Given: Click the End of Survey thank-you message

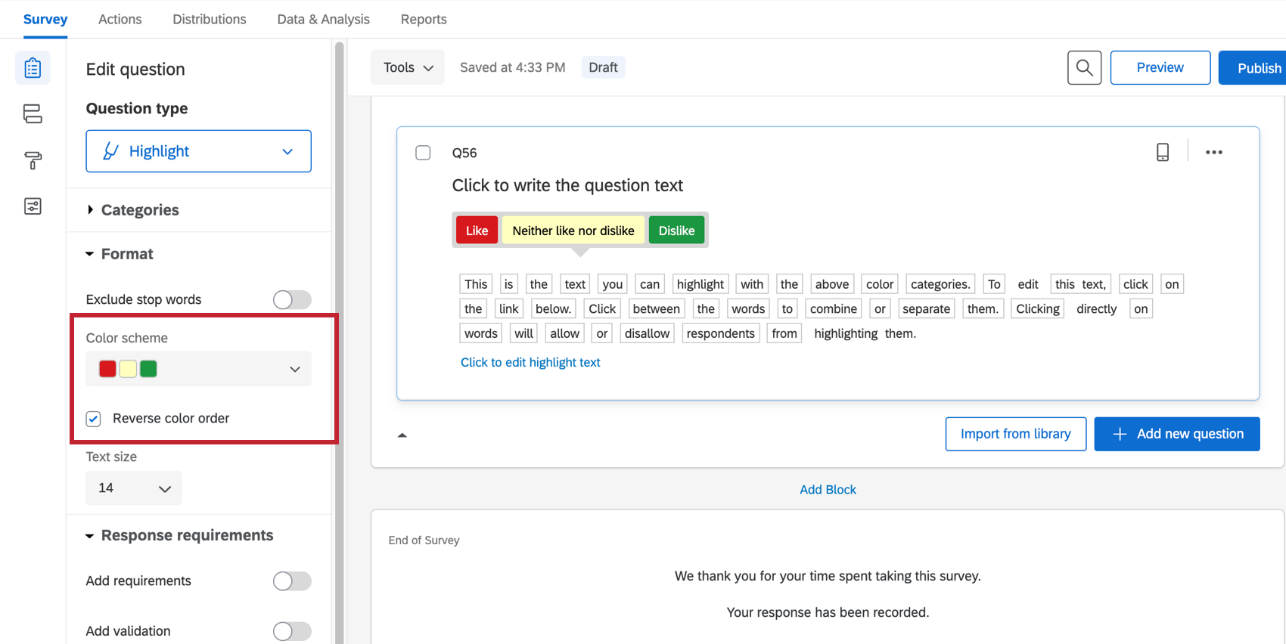Looking at the screenshot, I should coord(828,576).
